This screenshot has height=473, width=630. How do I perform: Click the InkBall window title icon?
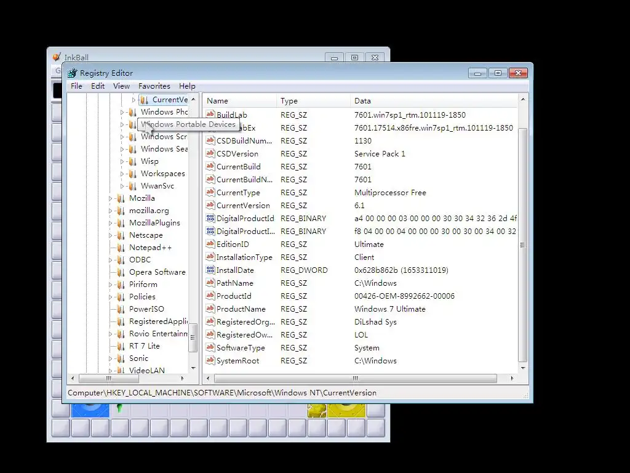57,57
